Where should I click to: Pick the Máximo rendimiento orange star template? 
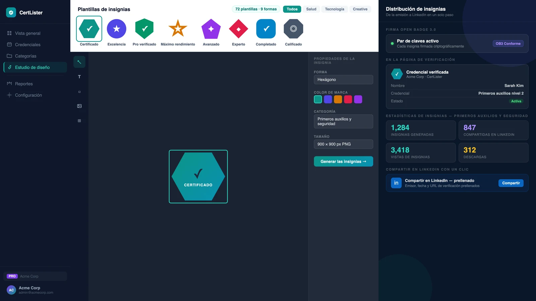[x=178, y=32]
